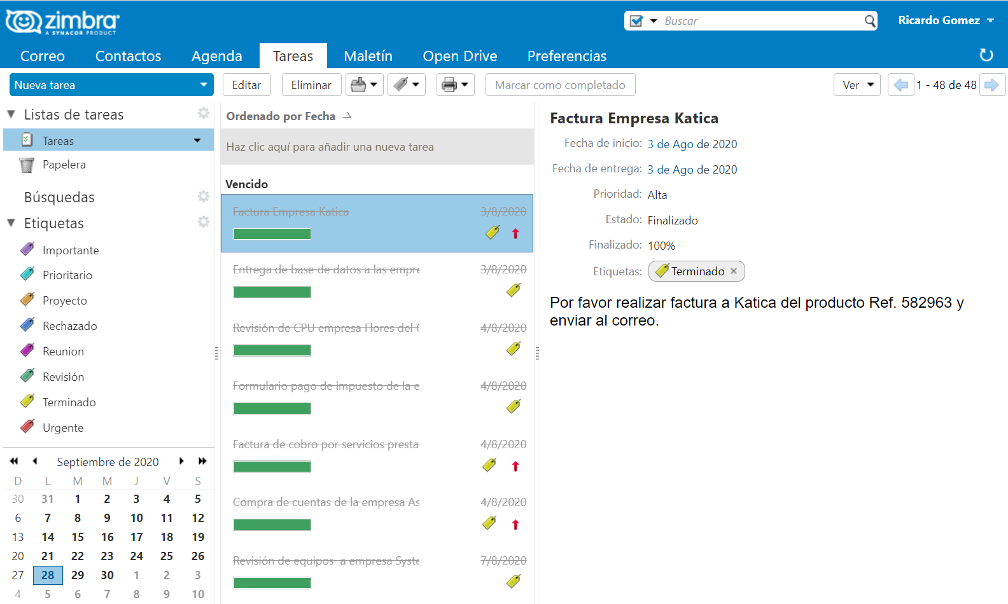Click the move task icon in toolbar
Image resolution: width=1008 pixels, height=604 pixels.
[x=359, y=85]
